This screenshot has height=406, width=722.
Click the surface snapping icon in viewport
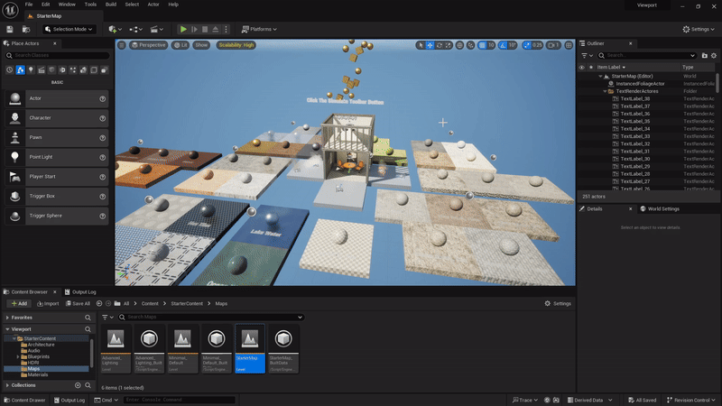[470, 45]
